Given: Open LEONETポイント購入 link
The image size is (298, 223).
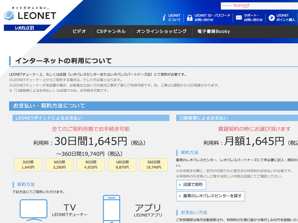Looking at the screenshot, I should (285, 17).
